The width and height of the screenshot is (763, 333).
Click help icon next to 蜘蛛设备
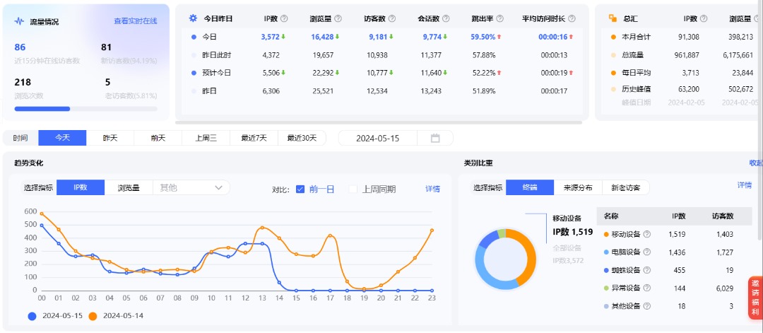pos(646,270)
